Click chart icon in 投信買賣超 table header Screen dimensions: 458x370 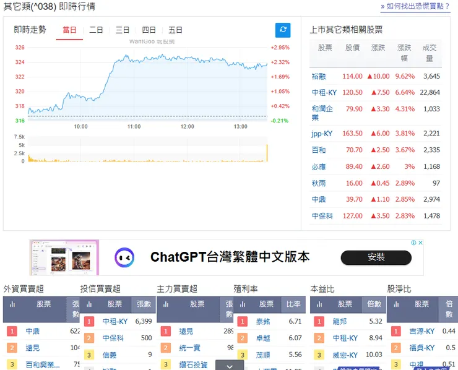click(x=89, y=304)
